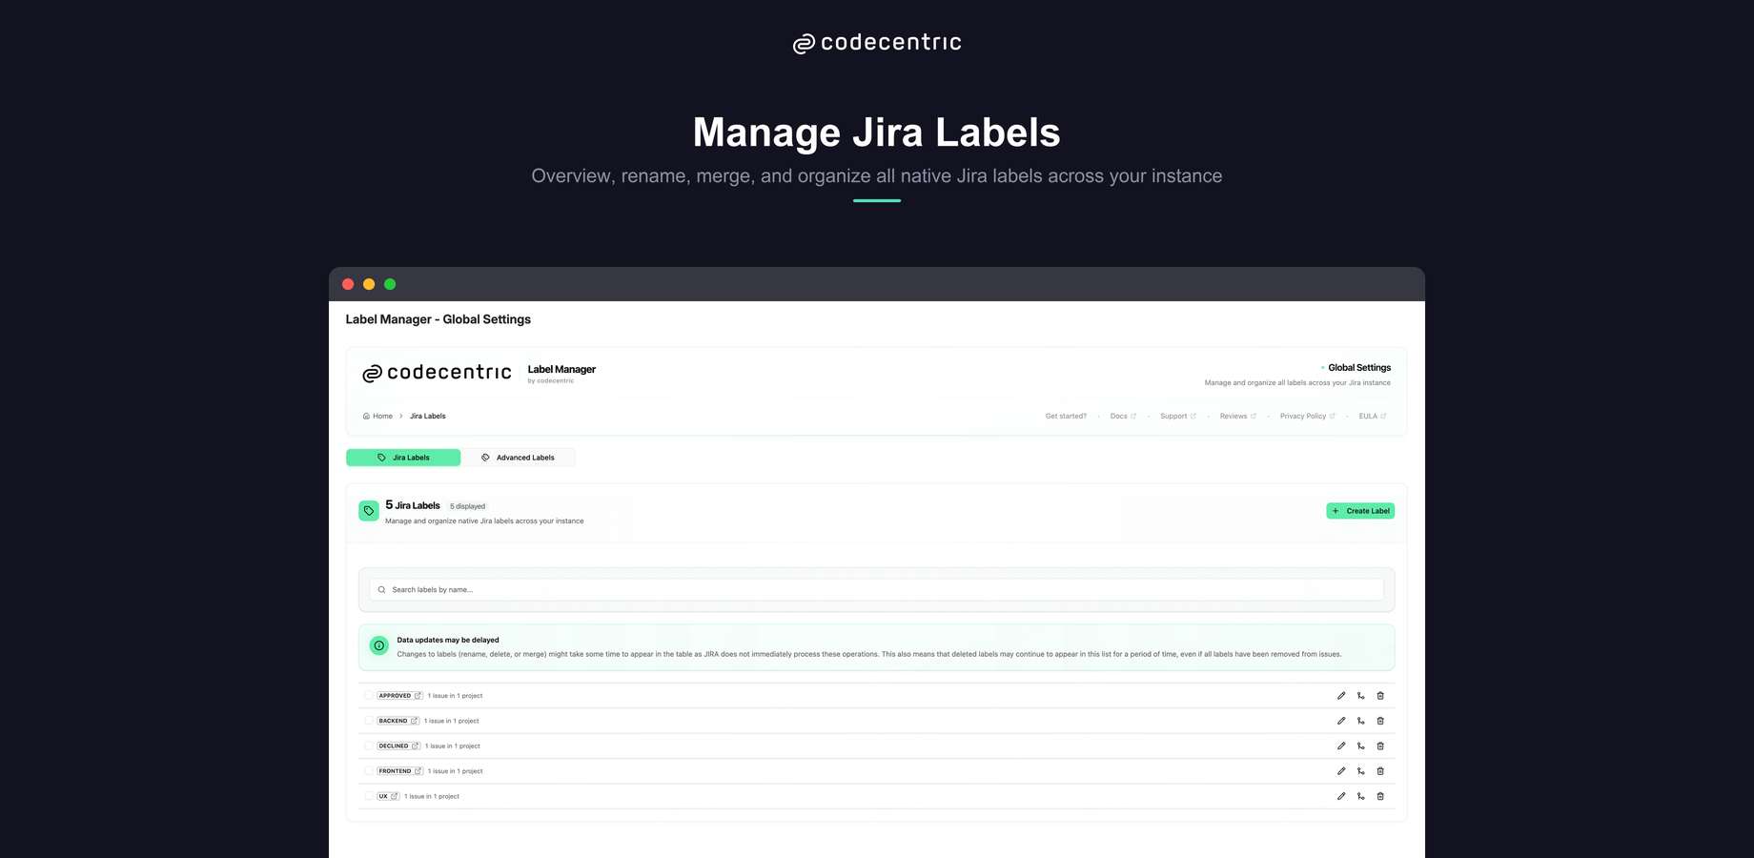
Task: Open the merge icon on the UX row
Action: click(1360, 796)
